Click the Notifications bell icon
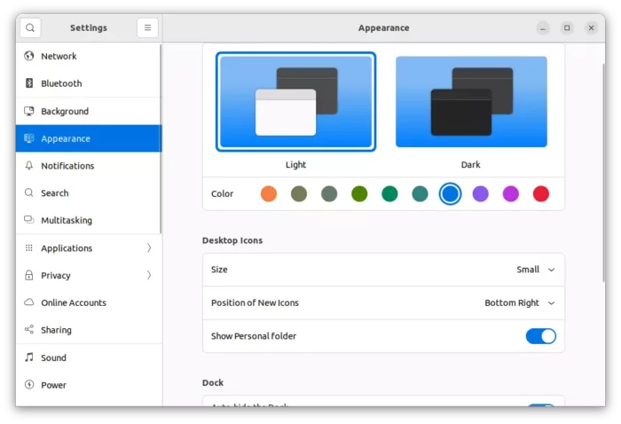Viewport: 621px width, 424px height. [29, 166]
